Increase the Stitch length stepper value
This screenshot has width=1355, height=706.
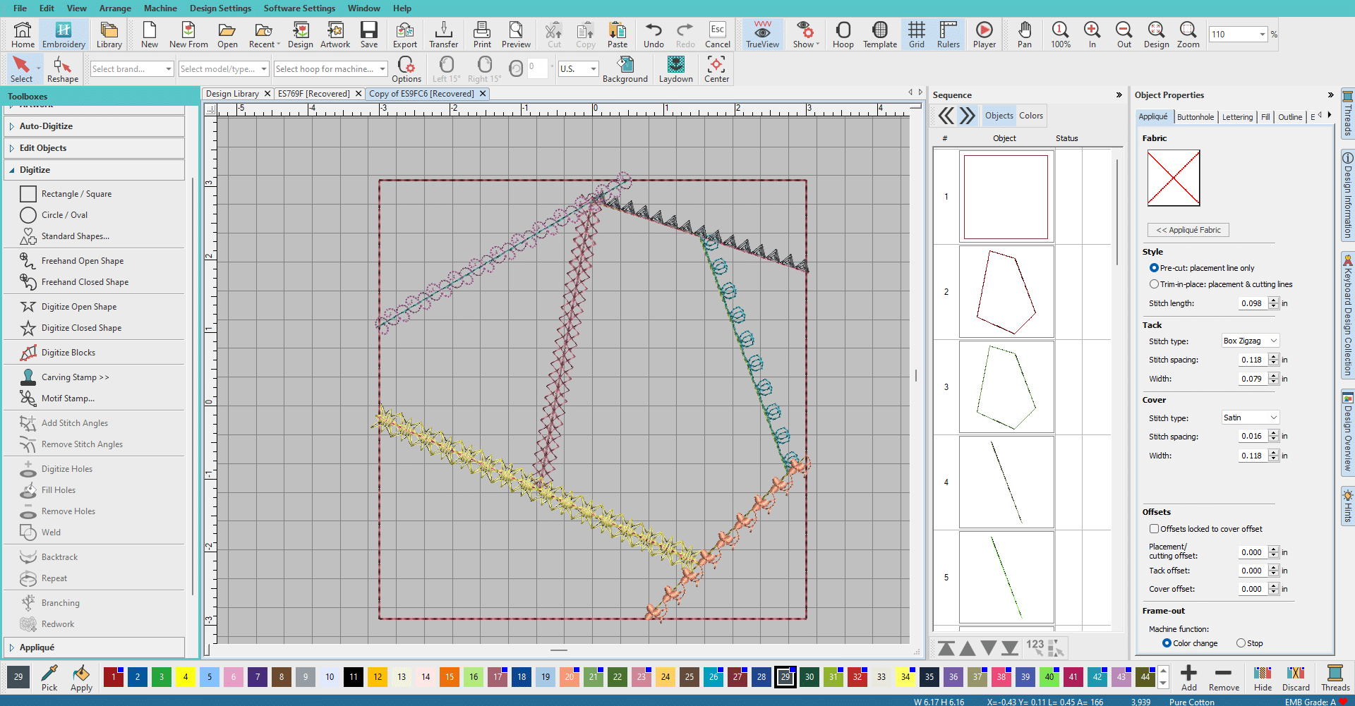pyautogui.click(x=1274, y=300)
